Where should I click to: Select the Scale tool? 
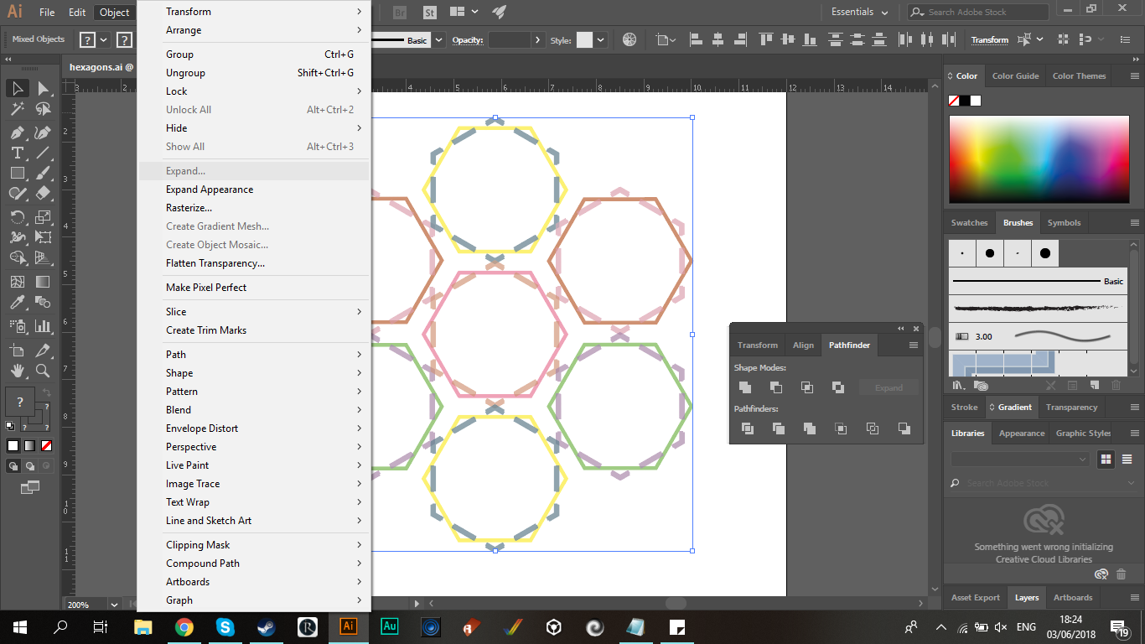click(43, 217)
